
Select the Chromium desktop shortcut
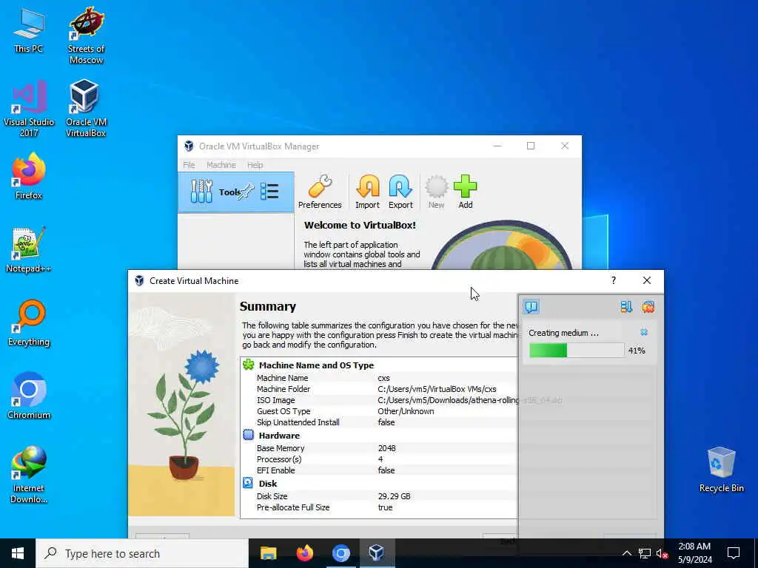pos(29,396)
